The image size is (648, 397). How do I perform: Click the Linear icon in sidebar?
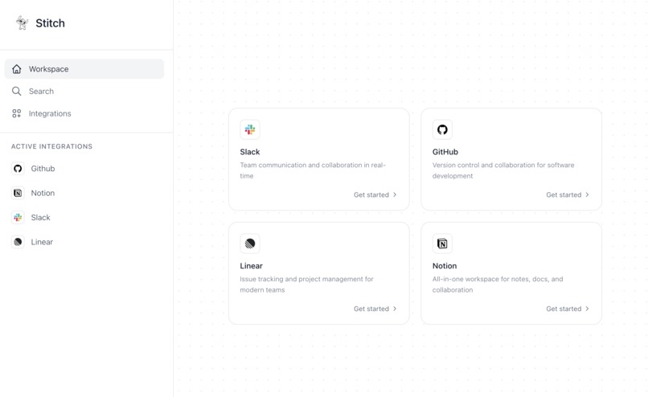click(18, 242)
